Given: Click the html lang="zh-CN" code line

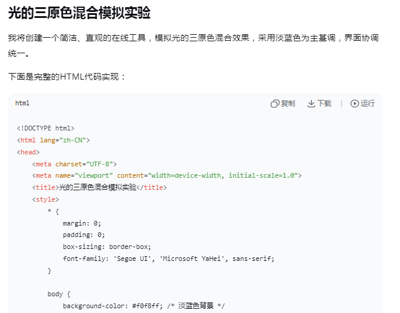Looking at the screenshot, I should (x=53, y=139).
